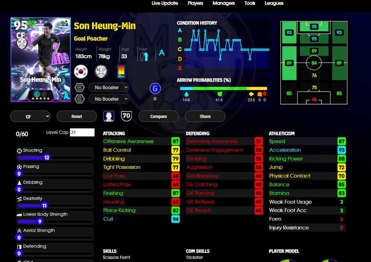The width and height of the screenshot is (371, 262).
Task: Open the Live Update menu item
Action: pyautogui.click(x=165, y=3)
